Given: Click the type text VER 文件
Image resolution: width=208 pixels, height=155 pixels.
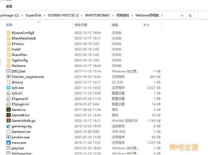Looking at the screenshot, I should coord(119,132).
